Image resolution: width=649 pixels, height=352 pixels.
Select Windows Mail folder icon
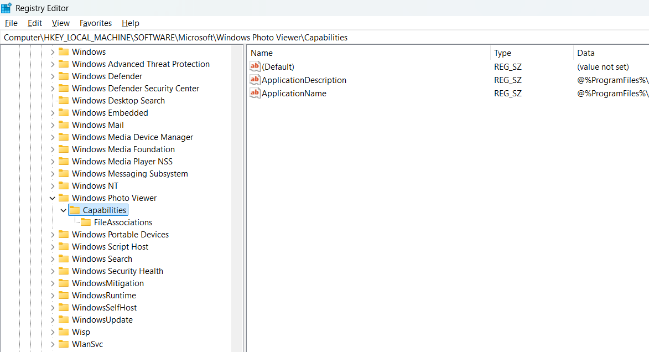click(64, 125)
